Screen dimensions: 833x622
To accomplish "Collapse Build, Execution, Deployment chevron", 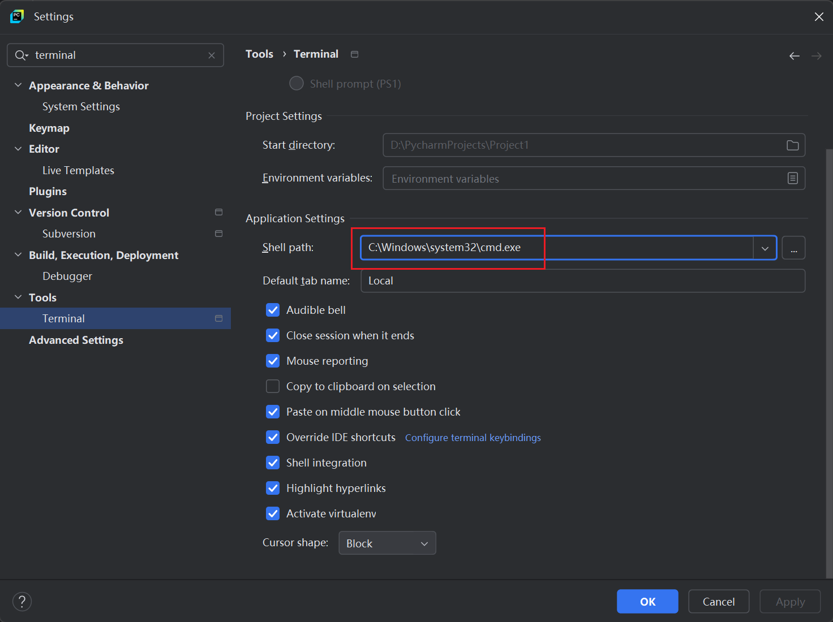I will [x=18, y=254].
